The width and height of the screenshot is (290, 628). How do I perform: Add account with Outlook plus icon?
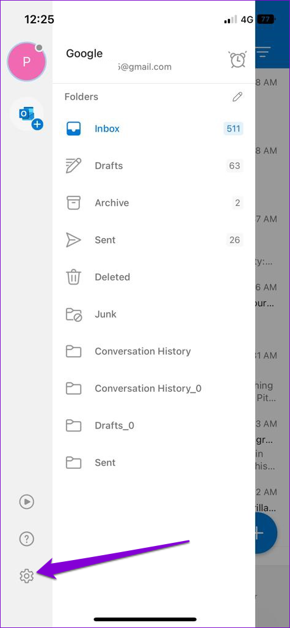point(26,114)
